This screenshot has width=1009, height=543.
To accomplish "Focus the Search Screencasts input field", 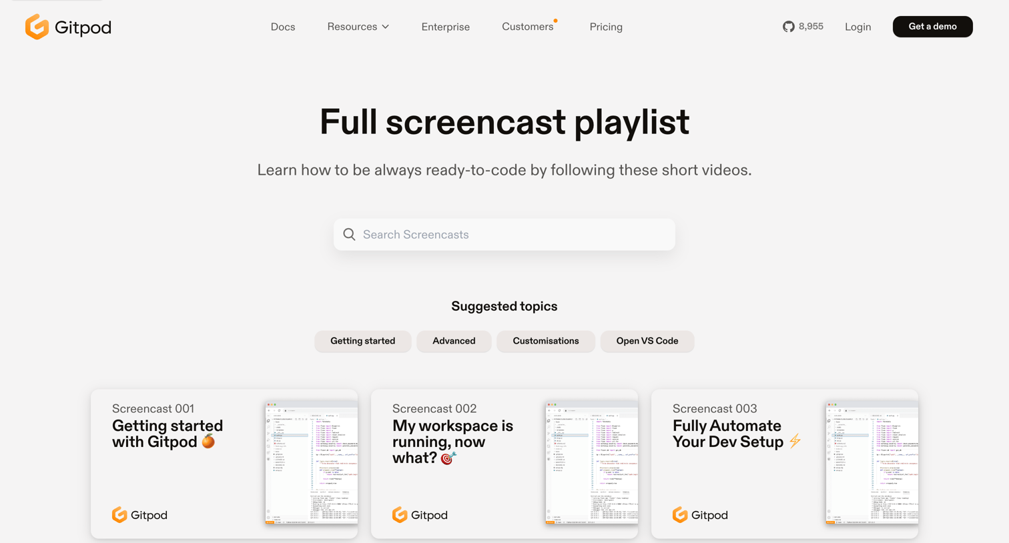I will click(504, 234).
